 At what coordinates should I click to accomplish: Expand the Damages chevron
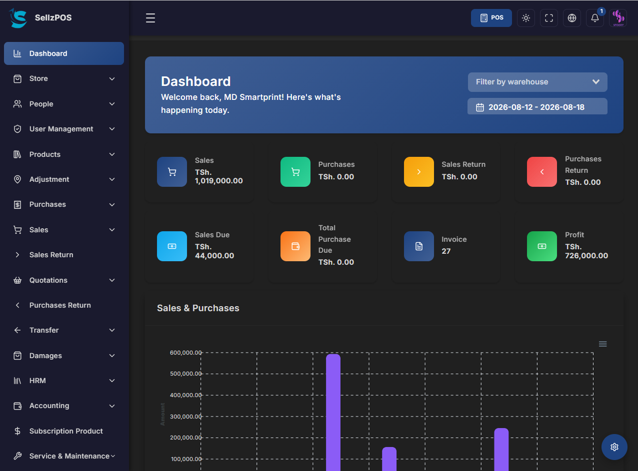click(112, 356)
